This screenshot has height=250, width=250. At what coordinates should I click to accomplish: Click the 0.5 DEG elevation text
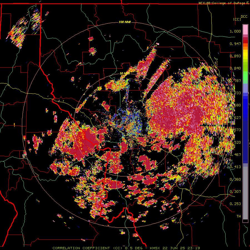134,248
